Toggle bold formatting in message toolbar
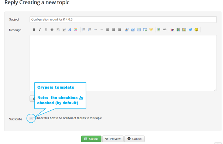The image size is (223, 144). pyautogui.click(x=34, y=30)
